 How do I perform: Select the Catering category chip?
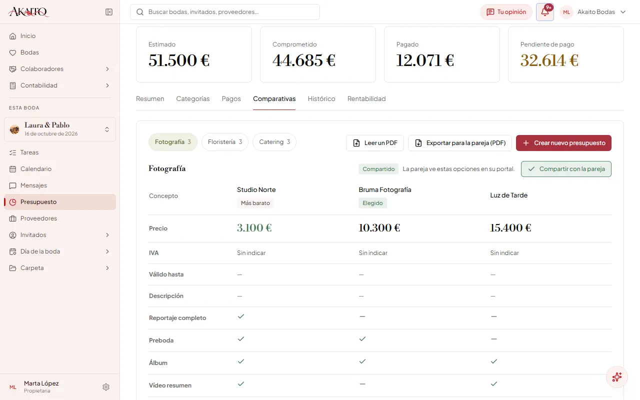click(x=274, y=142)
